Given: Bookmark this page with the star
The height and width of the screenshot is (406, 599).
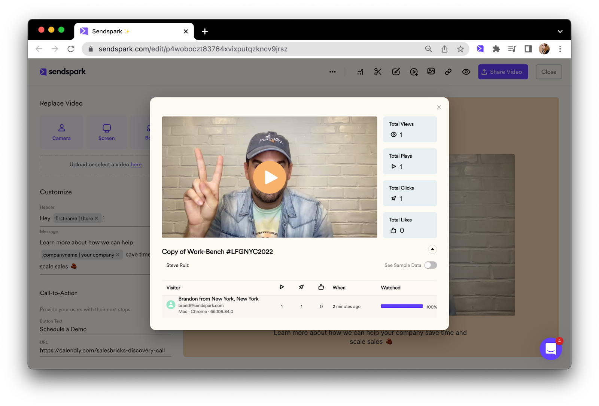Looking at the screenshot, I should 460,49.
